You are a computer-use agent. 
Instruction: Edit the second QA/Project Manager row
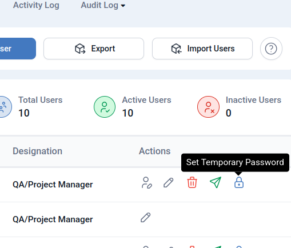coord(146,218)
